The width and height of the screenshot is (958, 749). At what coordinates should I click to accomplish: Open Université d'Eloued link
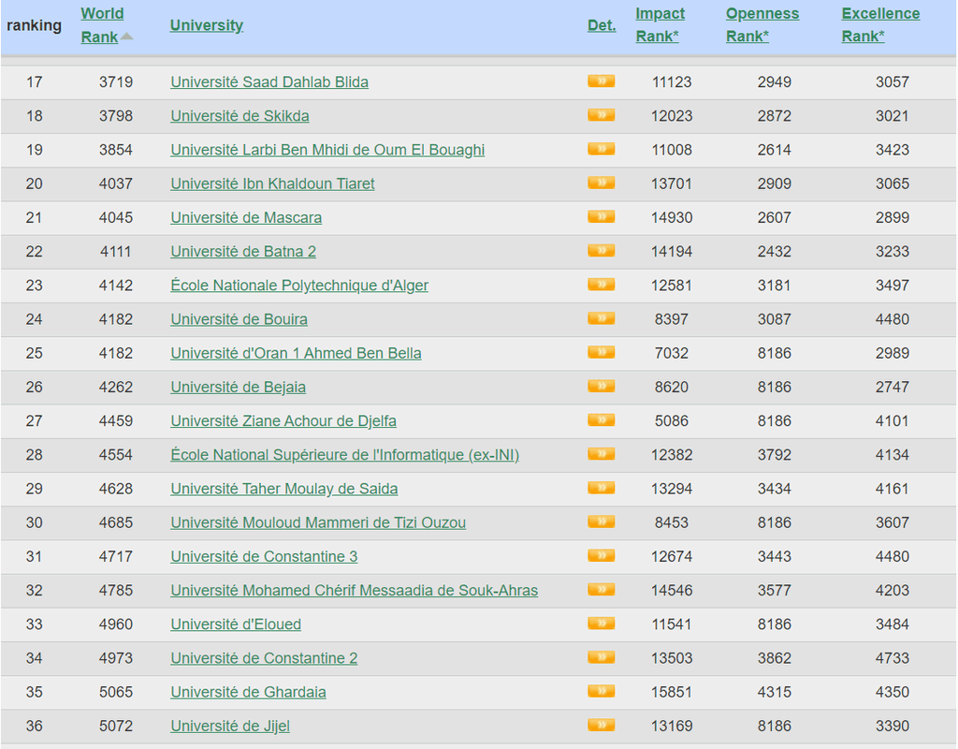coord(236,624)
